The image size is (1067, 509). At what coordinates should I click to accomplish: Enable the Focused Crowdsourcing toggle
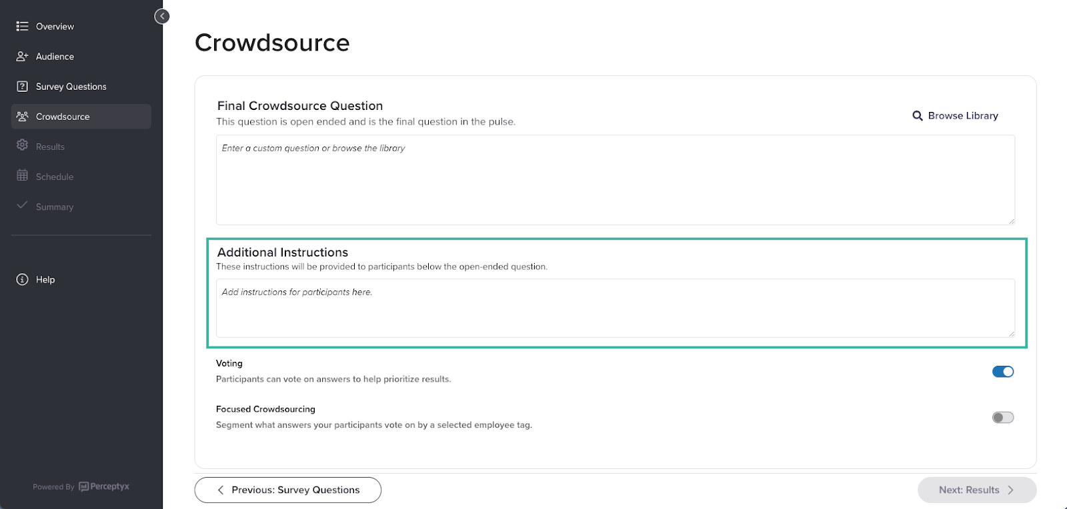coord(1003,418)
